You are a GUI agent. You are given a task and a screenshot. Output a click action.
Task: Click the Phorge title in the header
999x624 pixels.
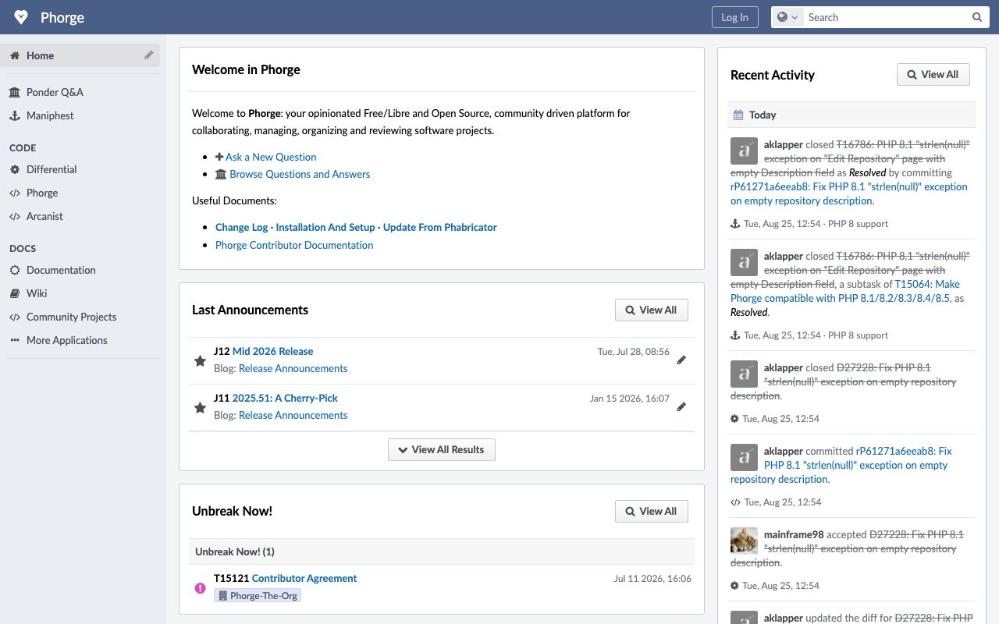(x=62, y=17)
